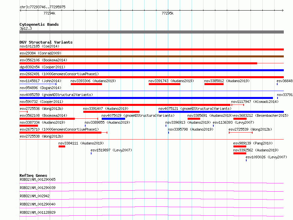The image size is (293, 220).
Task: Open the esv3562106 (Boomsma2014) label
Action: coord(43,60)
